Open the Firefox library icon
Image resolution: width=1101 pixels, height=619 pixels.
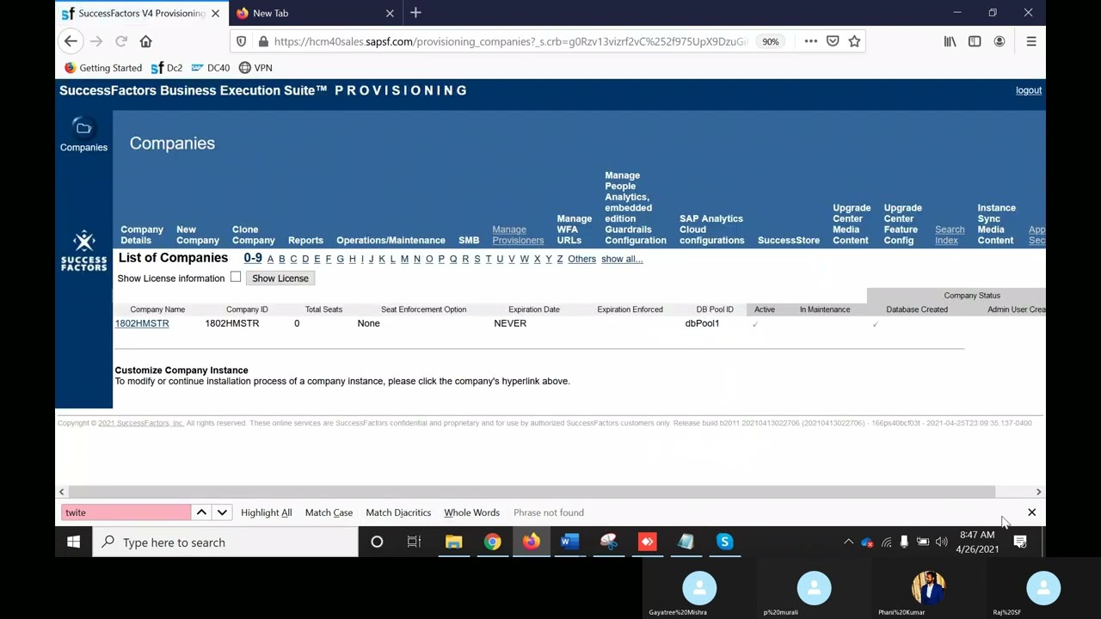click(x=950, y=41)
